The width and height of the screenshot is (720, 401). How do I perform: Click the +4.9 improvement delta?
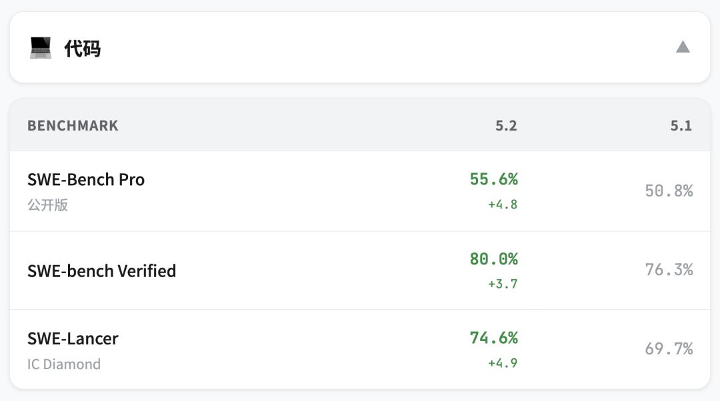503,363
